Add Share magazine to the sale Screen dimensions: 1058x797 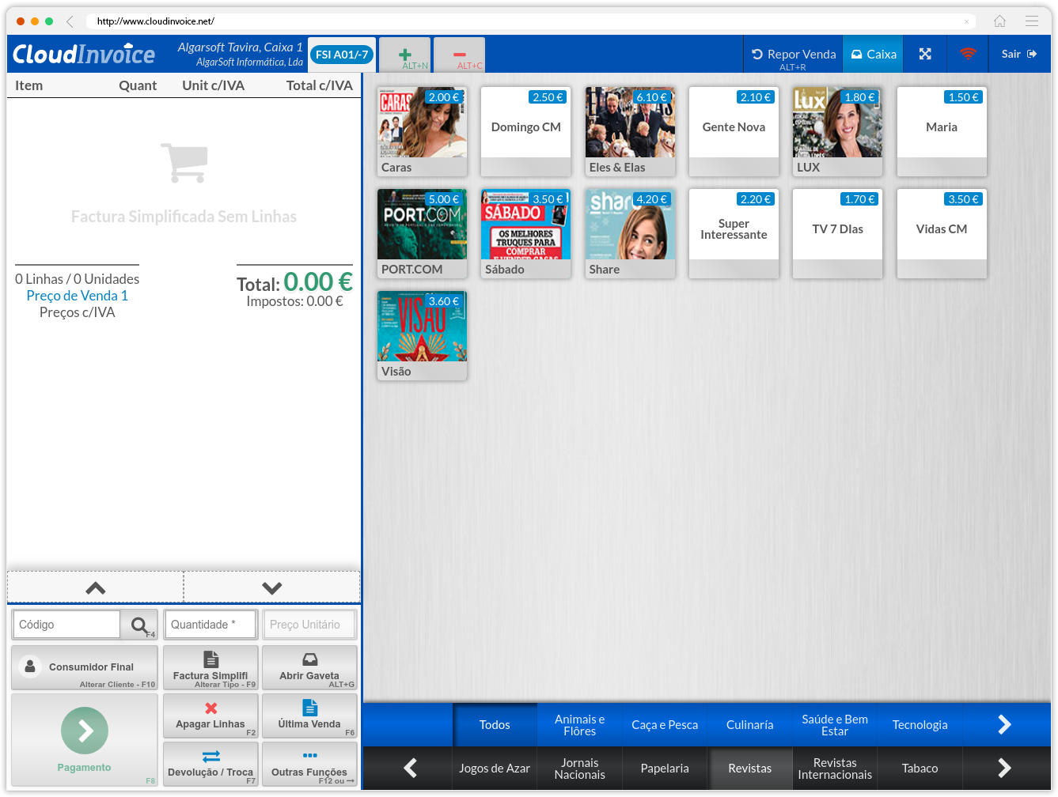coord(630,233)
